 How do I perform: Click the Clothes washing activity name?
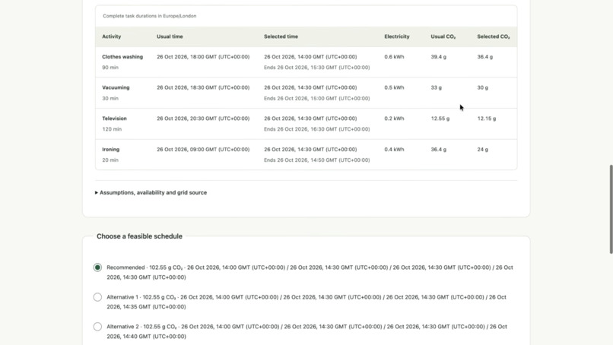coord(122,57)
